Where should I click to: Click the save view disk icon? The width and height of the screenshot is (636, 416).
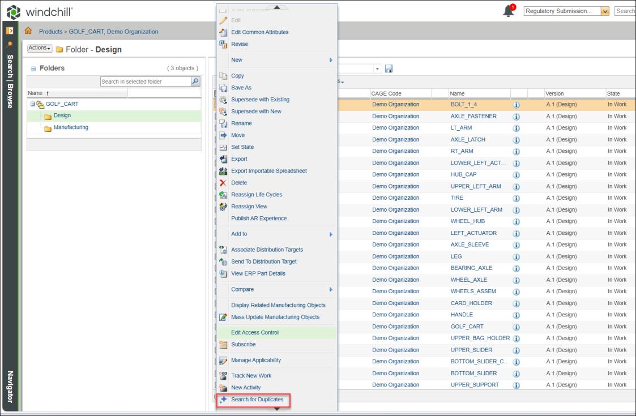[x=389, y=68]
